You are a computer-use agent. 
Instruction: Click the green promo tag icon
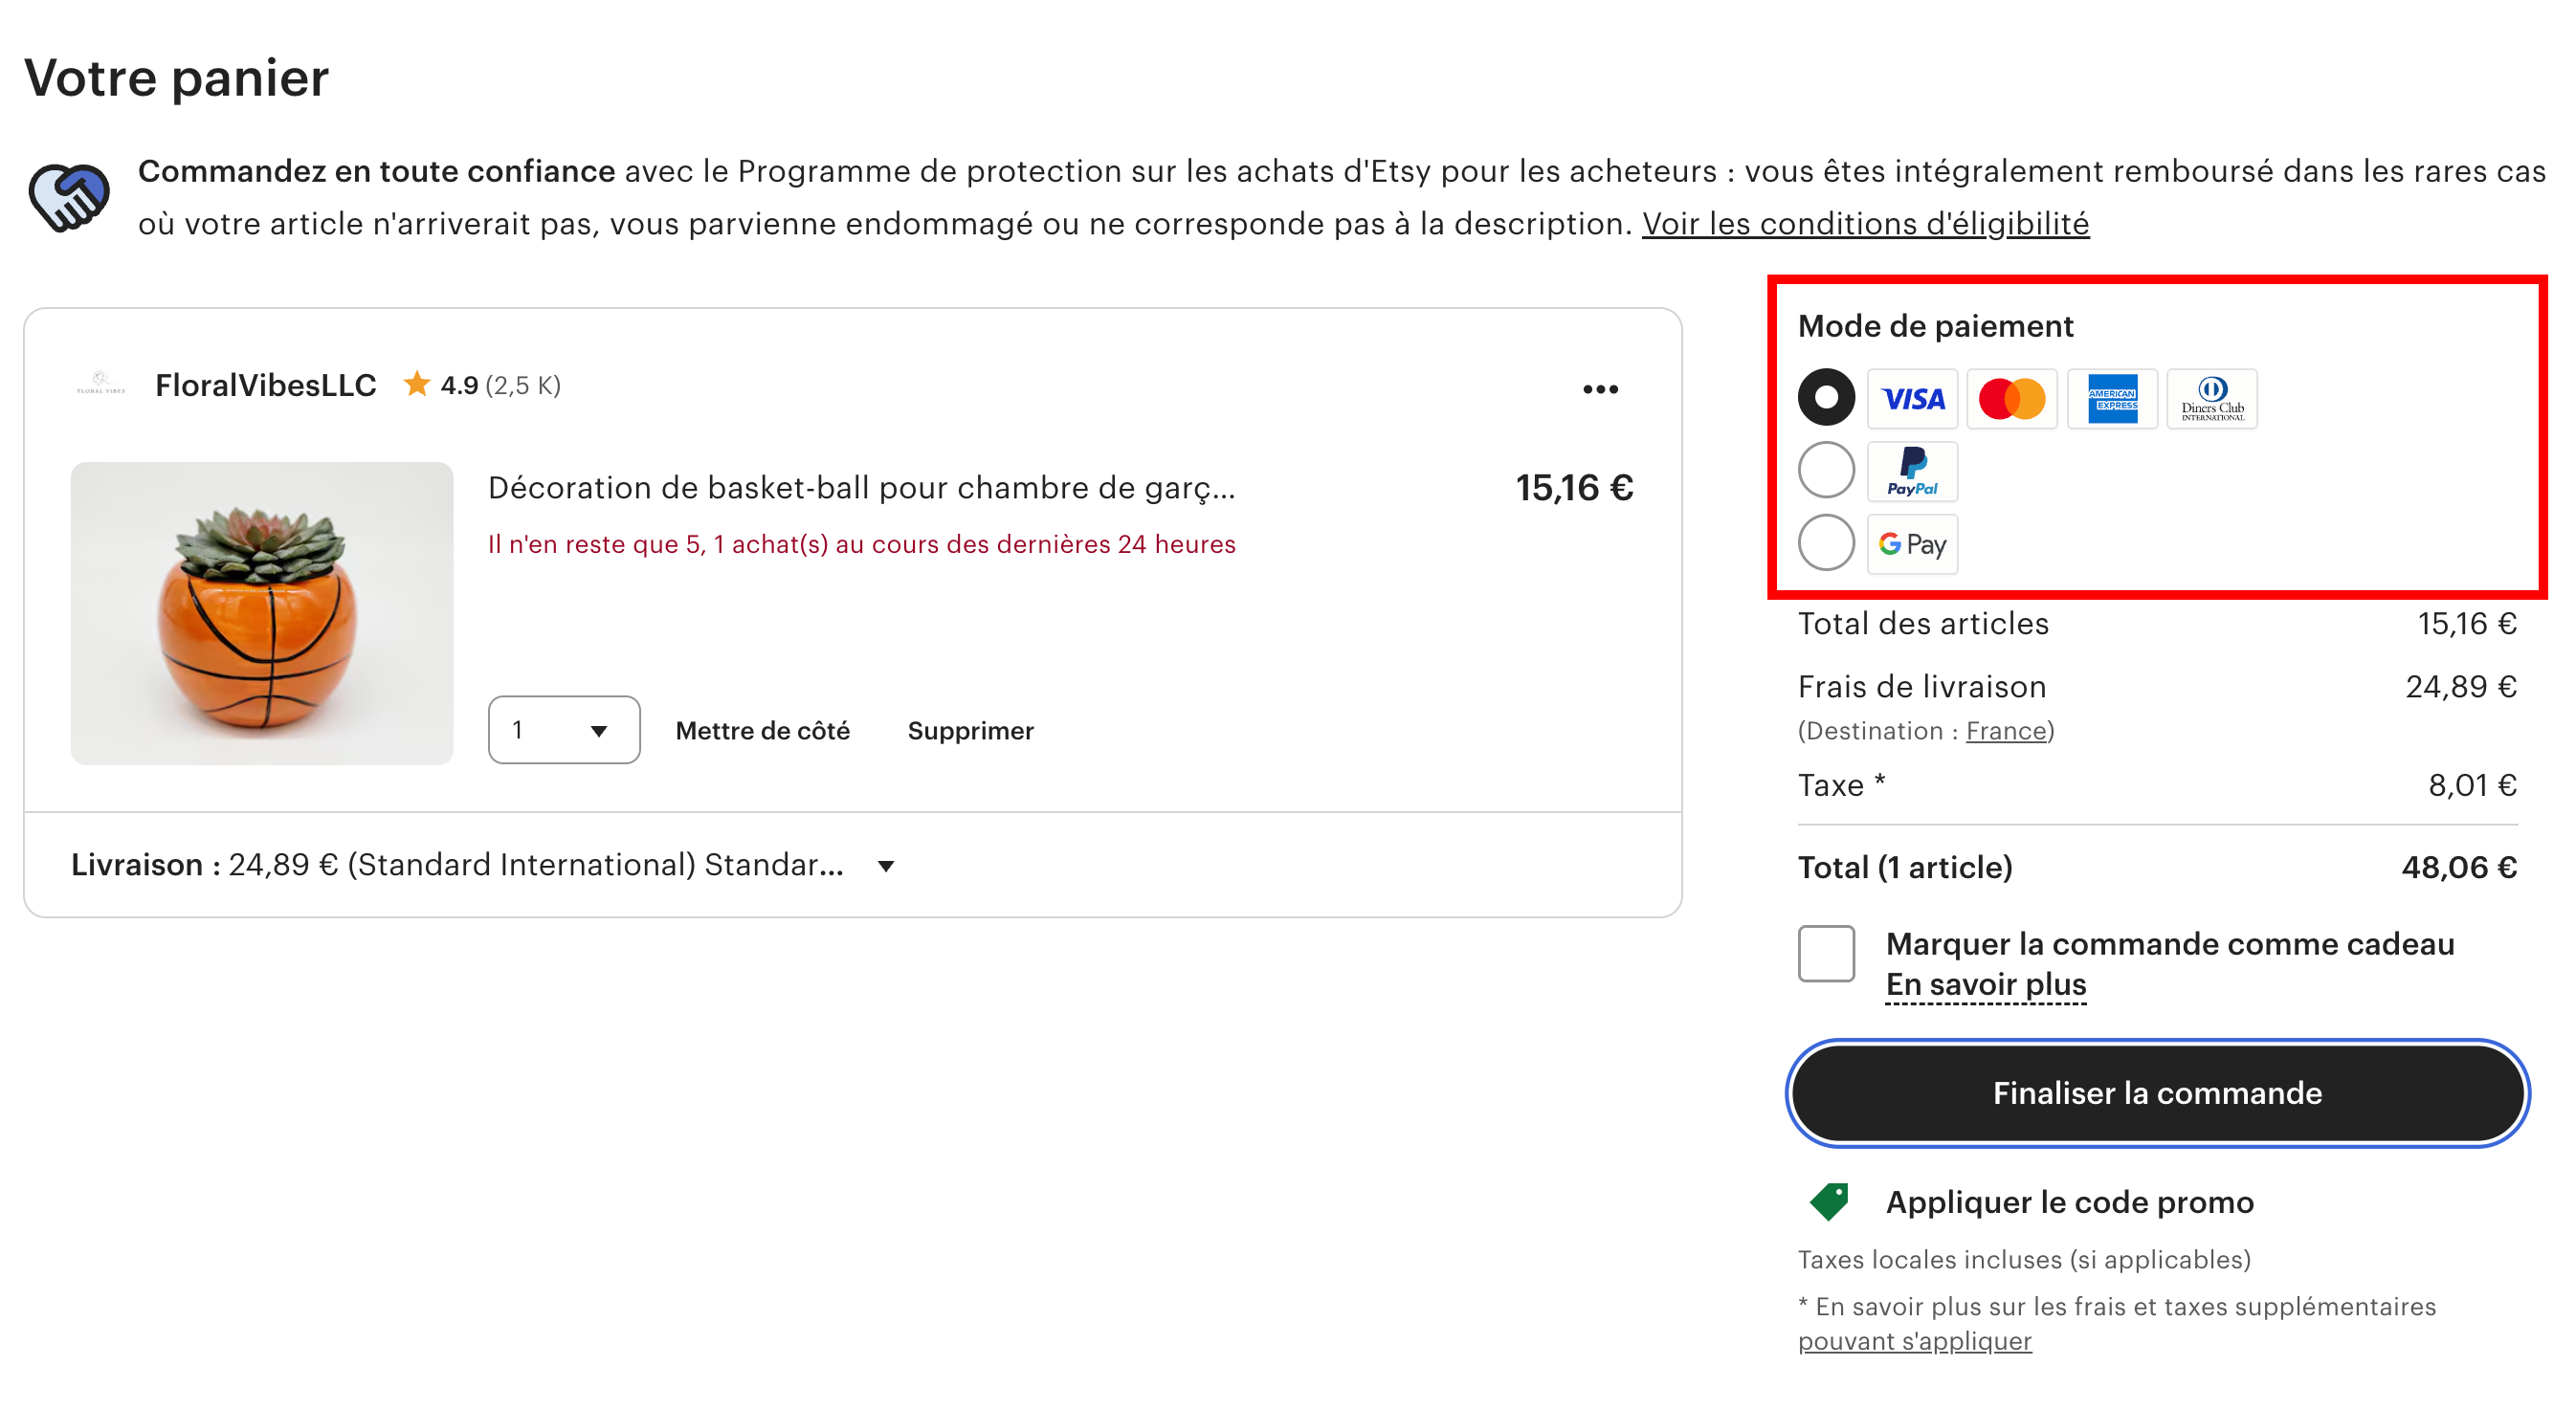tap(1830, 1203)
